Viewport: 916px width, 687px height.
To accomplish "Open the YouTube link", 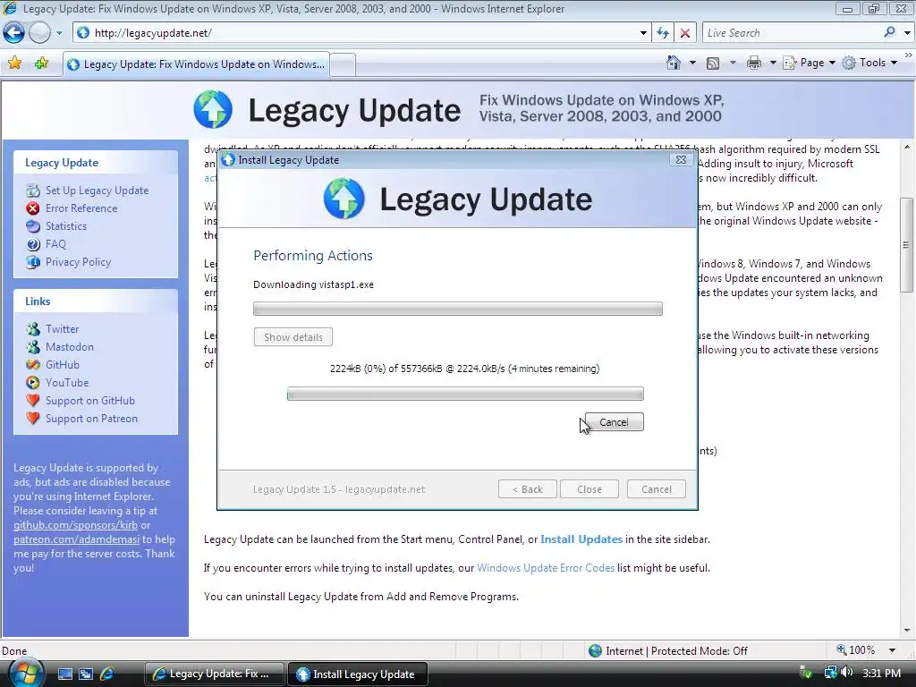I will (67, 383).
